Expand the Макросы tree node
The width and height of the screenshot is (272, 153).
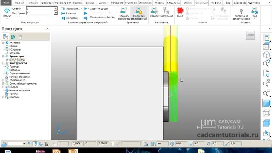pos(3,97)
